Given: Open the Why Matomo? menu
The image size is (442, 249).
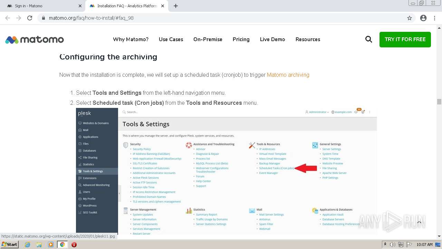Looking at the screenshot, I should 131,39.
